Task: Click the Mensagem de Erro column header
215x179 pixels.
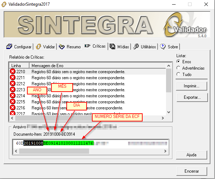Action: pyautogui.click(x=97, y=66)
